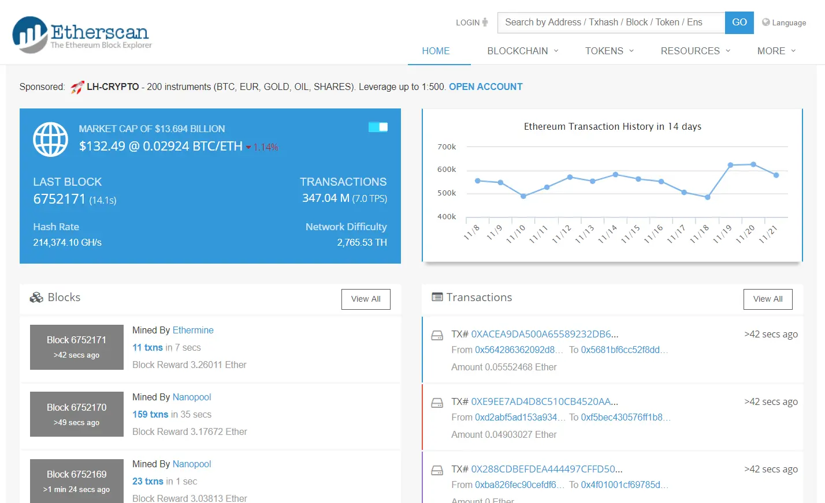Screen dimensions: 825x503
Task: Open miner Ethermine link
Action: pos(193,330)
